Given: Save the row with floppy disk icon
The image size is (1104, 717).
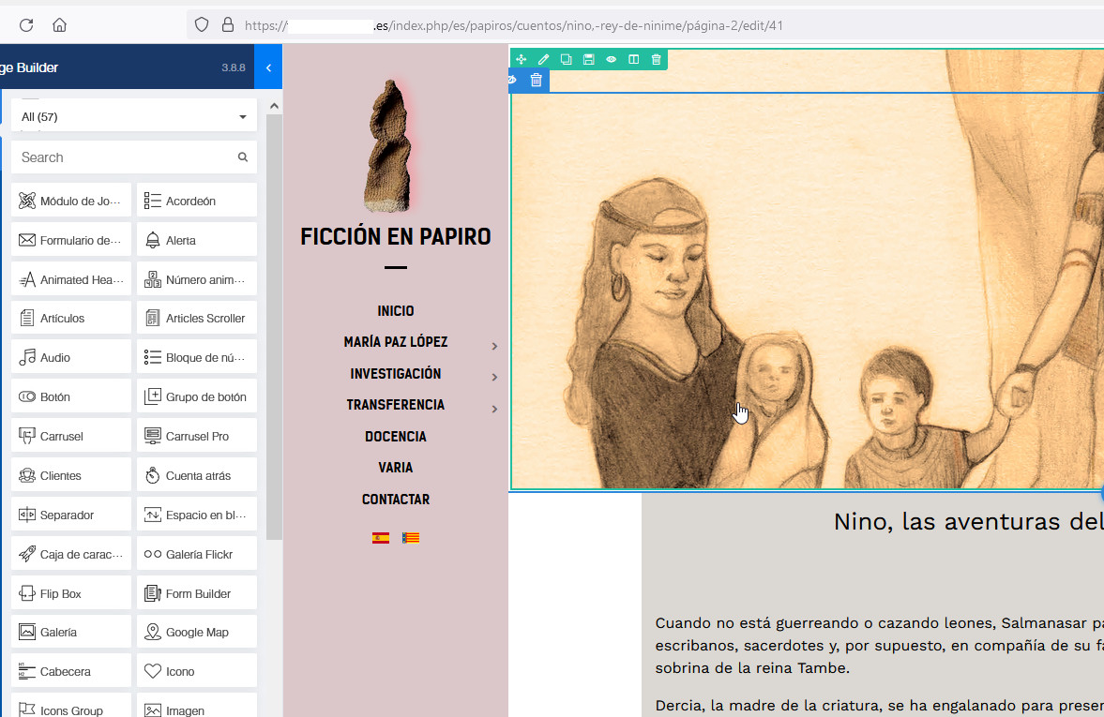Looking at the screenshot, I should 588,59.
